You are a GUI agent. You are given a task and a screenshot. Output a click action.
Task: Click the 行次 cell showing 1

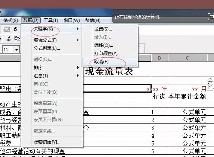(x=159, y=112)
